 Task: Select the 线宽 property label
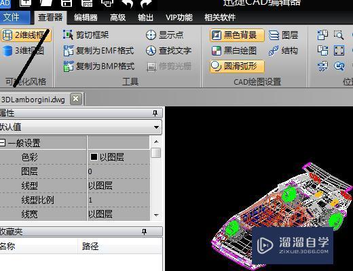pos(29,214)
